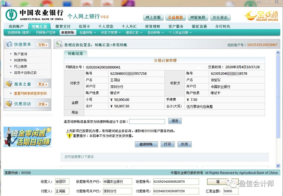
Task: Click 安全退出 to log out
Action: point(220,17)
